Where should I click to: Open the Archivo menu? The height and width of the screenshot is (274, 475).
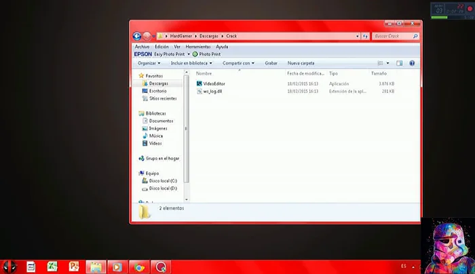tap(142, 46)
